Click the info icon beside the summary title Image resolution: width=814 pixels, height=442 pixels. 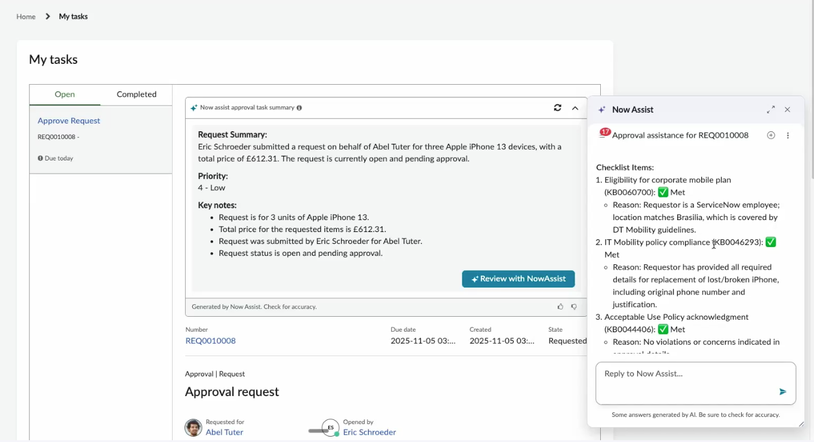pos(299,108)
